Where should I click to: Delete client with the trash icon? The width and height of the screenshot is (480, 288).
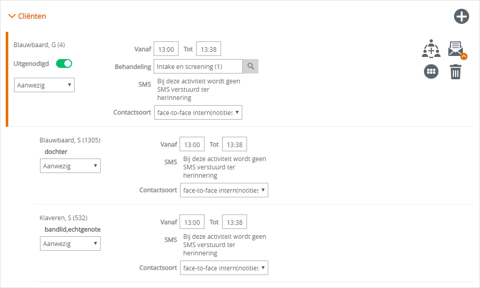pyautogui.click(x=456, y=72)
